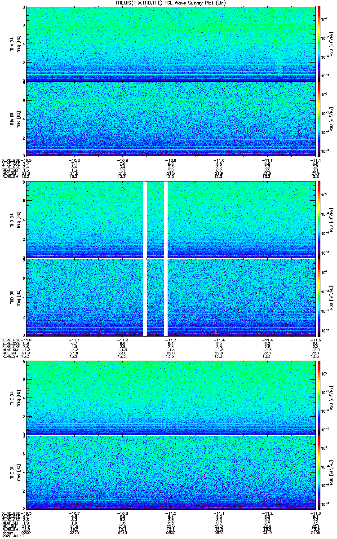Screen dimensions: 337x539
Task: Click R_RE_SM row label under THD panels
Action: (9, 356)
